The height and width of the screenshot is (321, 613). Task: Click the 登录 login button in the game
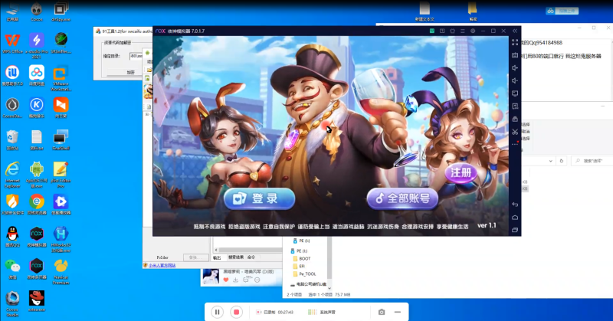point(260,198)
